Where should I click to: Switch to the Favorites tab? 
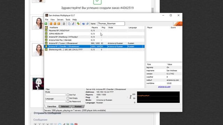pyautogui.click(x=52, y=107)
